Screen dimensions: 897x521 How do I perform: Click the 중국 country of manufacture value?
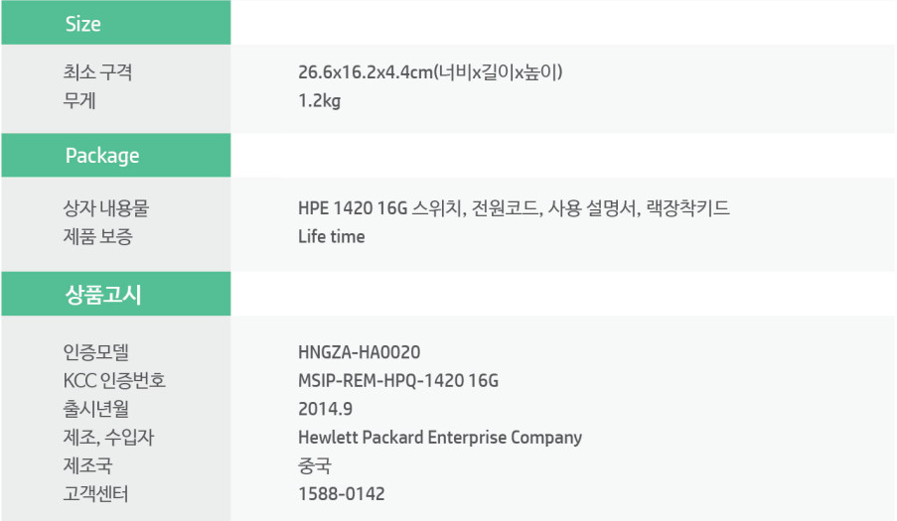[x=314, y=465]
